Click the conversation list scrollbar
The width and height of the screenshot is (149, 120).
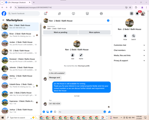pos(41,40)
